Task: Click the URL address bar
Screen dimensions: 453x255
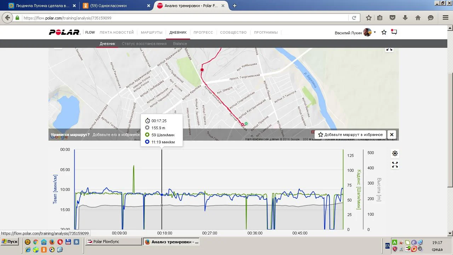Action: (x=184, y=18)
